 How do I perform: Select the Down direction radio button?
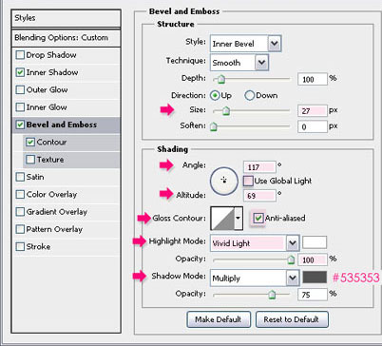click(x=250, y=95)
